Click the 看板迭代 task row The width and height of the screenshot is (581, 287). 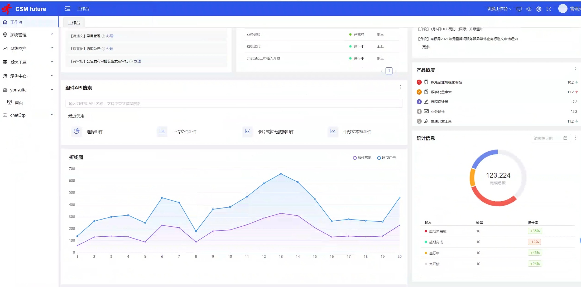[x=322, y=46]
